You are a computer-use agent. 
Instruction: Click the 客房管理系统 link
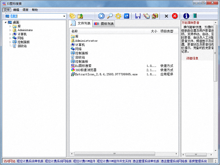(x=198, y=161)
